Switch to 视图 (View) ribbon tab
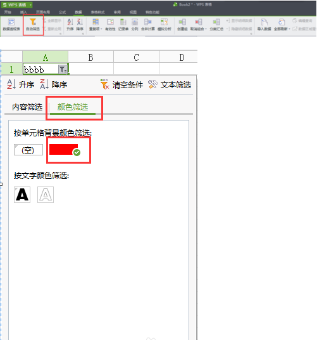Viewport: 317px width, 340px height. [x=133, y=12]
